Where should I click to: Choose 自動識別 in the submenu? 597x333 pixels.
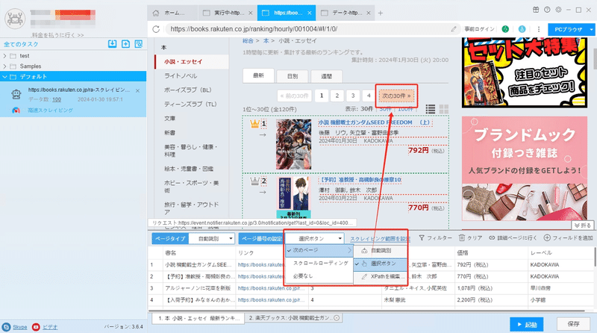pyautogui.click(x=381, y=251)
